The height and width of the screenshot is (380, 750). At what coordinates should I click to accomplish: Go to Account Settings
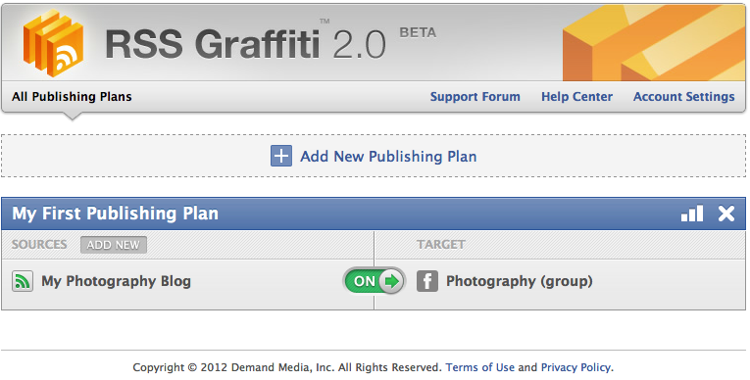click(684, 97)
